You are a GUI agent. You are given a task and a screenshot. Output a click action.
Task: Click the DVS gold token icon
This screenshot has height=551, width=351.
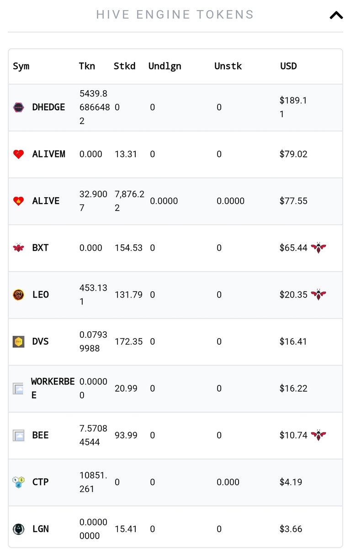18,341
